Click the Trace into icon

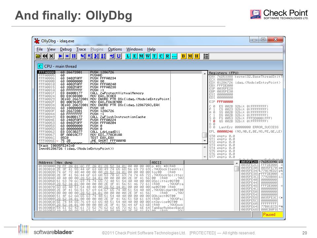click(96, 56)
